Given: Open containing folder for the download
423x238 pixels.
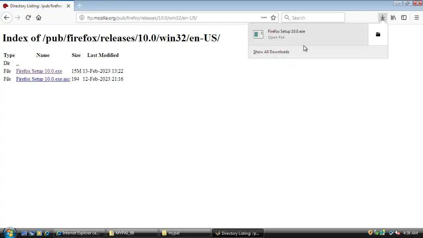Looking at the screenshot, I should tap(378, 34).
